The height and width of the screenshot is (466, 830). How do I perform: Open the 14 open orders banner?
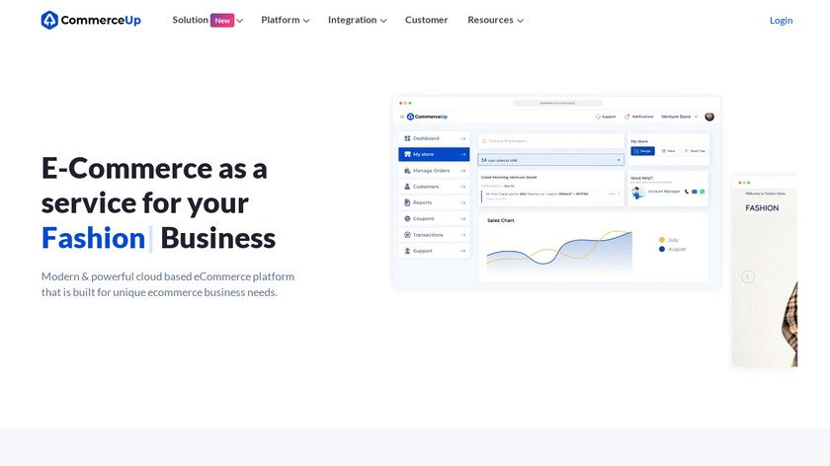click(550, 160)
